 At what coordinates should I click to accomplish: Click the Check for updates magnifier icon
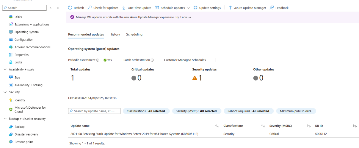pos(90,8)
